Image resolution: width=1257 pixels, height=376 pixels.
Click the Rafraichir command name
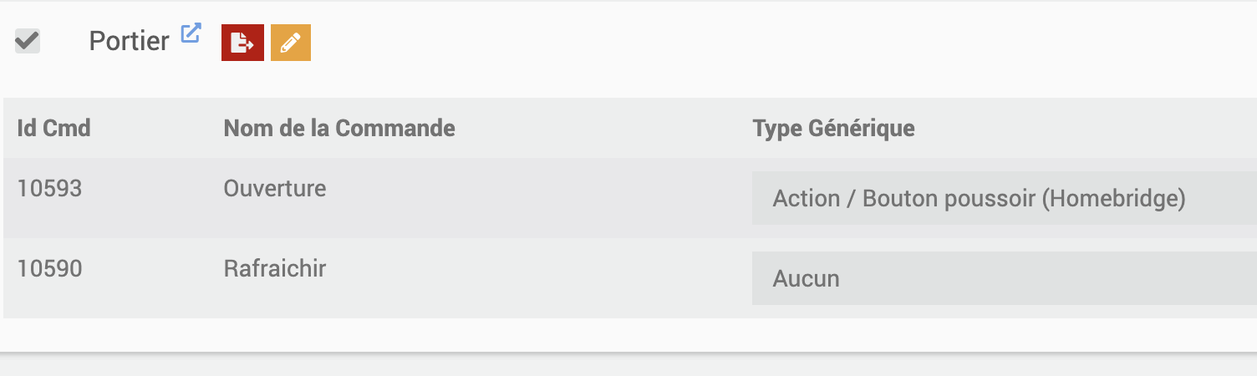pyautogui.click(x=274, y=269)
